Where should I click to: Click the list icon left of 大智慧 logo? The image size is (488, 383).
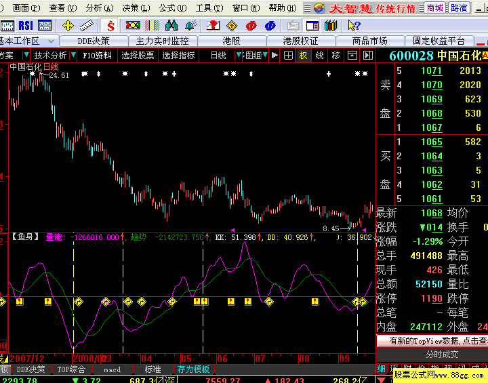[x=307, y=7]
